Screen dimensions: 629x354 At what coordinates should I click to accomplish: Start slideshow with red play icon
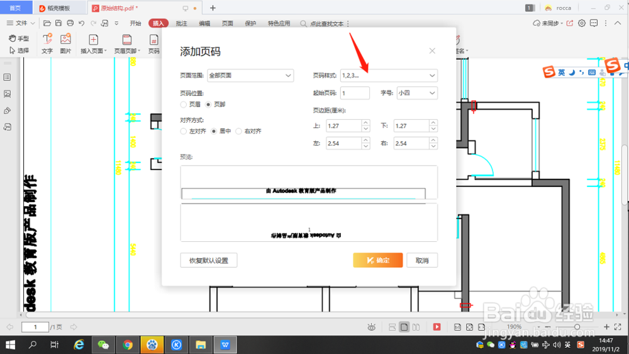437,327
